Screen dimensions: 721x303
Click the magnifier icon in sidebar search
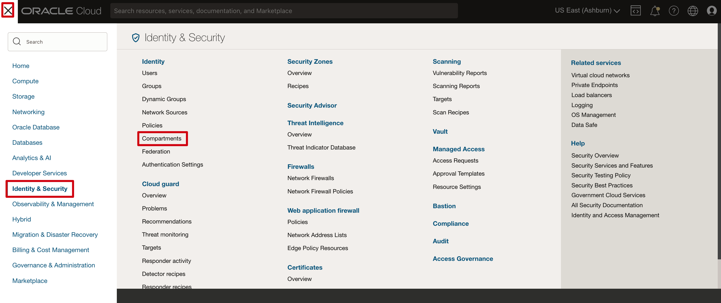point(17,42)
